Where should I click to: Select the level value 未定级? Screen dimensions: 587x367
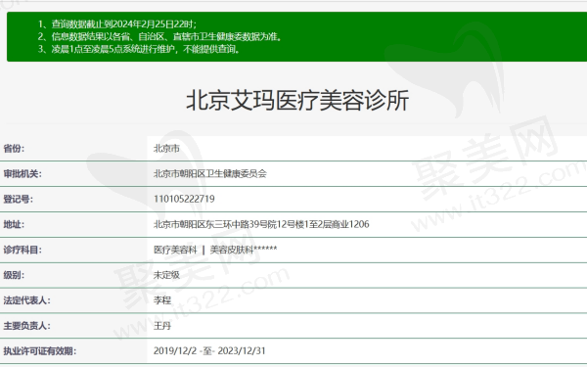166,275
